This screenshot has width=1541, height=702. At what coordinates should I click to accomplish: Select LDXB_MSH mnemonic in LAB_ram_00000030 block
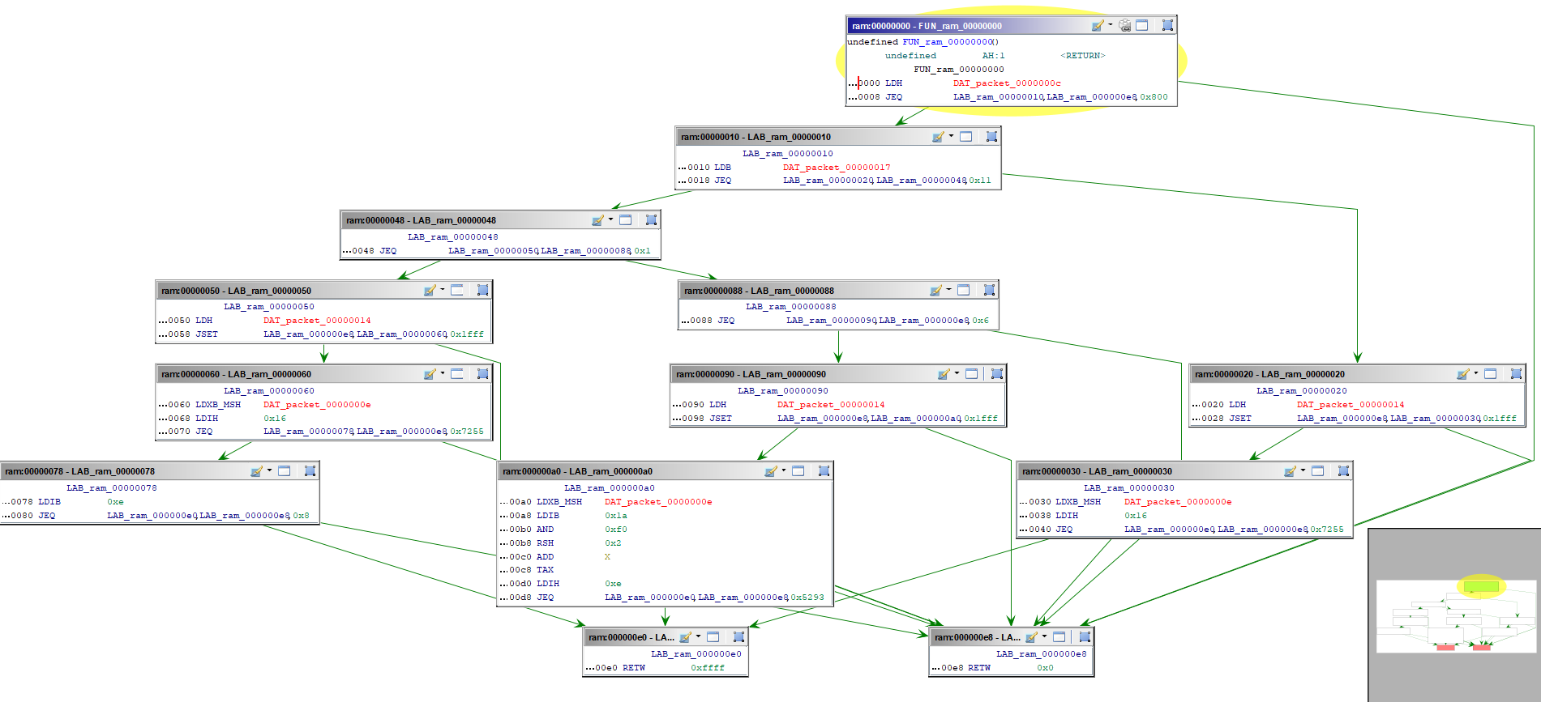(x=1078, y=502)
